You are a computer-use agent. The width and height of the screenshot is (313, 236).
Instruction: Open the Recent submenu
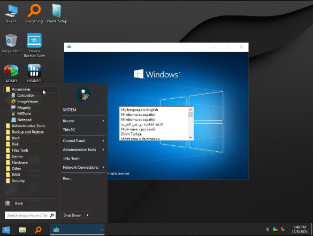[x=83, y=121]
